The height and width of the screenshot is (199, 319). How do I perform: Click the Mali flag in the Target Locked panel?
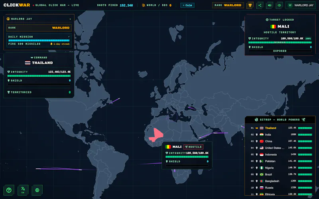[273, 26]
